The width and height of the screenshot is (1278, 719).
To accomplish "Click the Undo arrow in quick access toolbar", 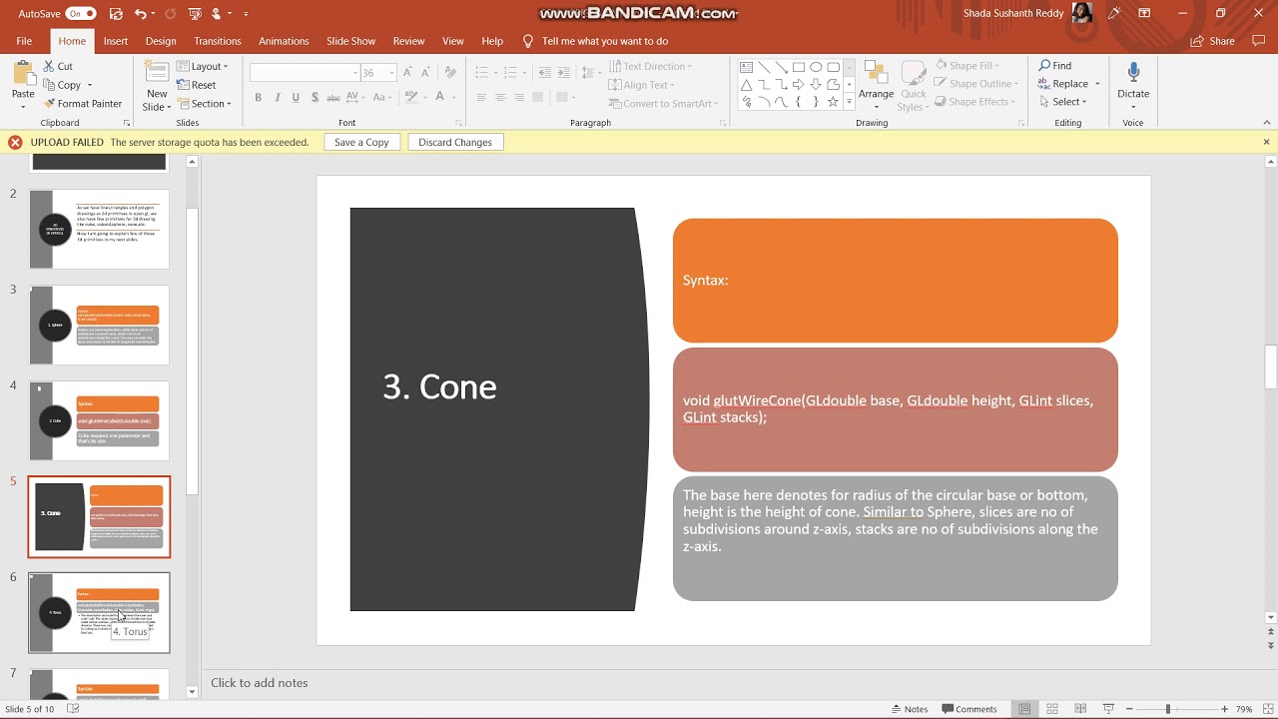I will (x=140, y=14).
